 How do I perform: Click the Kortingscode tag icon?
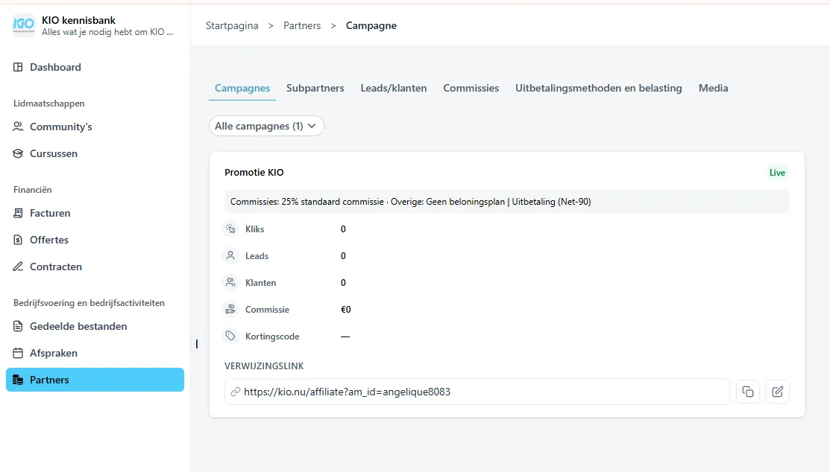(230, 337)
